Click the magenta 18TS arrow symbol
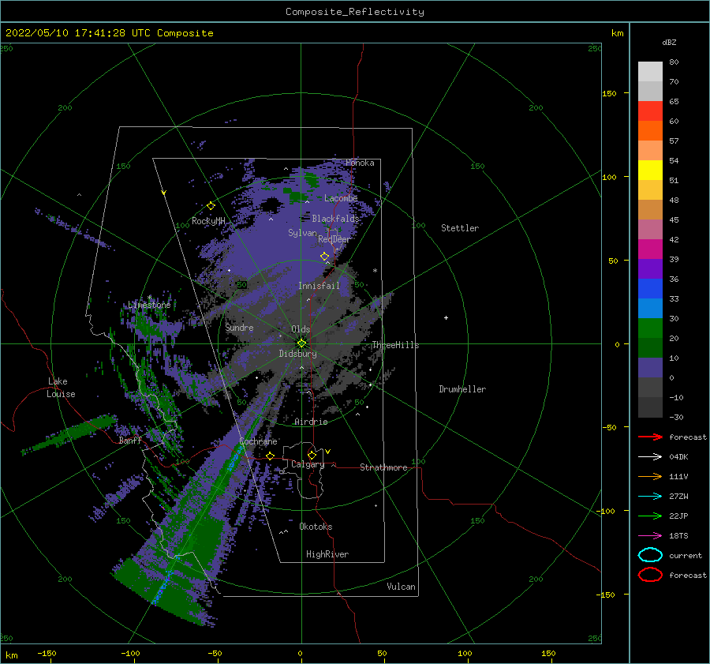710x664 pixels. click(650, 536)
